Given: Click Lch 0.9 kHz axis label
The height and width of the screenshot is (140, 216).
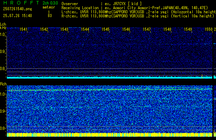Looking at the screenshot, I should pos(3,52).
